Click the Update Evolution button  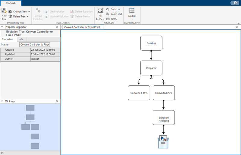pyautogui.click(x=57, y=17)
